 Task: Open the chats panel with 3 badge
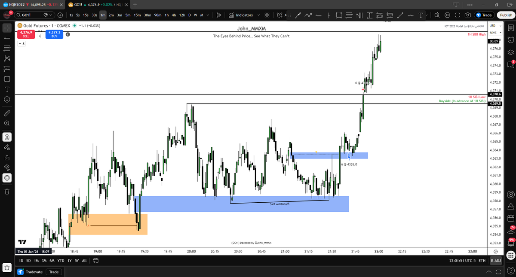click(x=510, y=64)
